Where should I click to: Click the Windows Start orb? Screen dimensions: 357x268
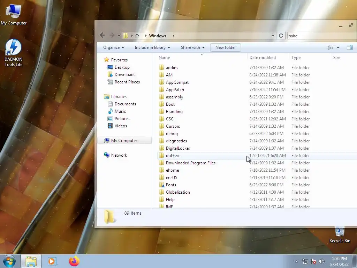pos(9,261)
